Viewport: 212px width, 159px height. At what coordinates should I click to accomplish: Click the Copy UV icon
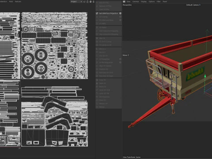97,80
